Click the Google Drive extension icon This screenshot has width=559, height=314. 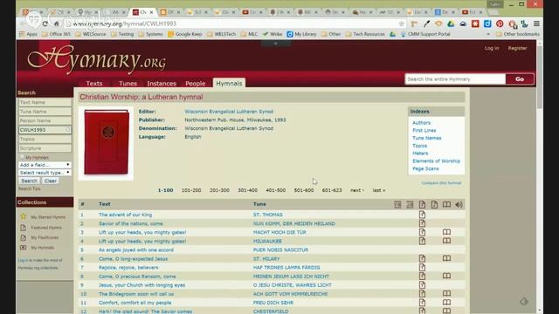[x=451, y=24]
